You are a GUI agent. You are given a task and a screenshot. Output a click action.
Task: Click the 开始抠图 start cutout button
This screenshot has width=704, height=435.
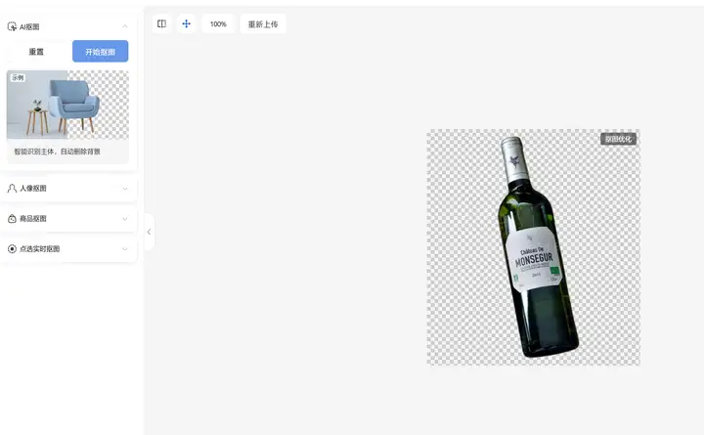[x=100, y=52]
